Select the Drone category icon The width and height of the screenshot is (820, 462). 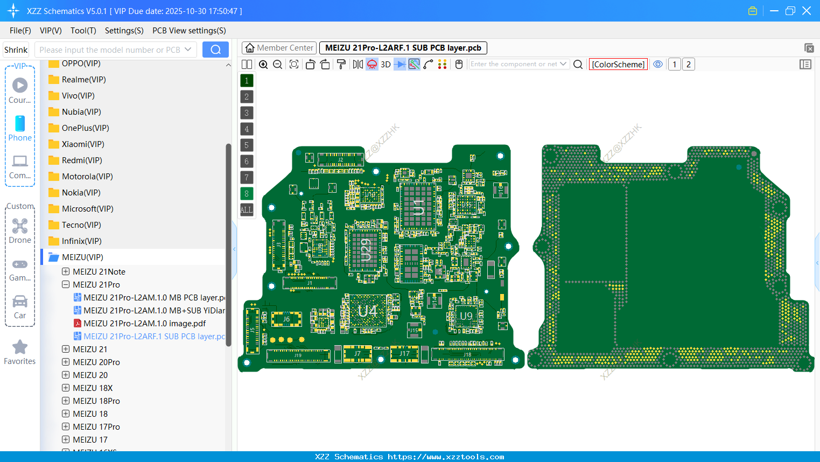click(20, 231)
